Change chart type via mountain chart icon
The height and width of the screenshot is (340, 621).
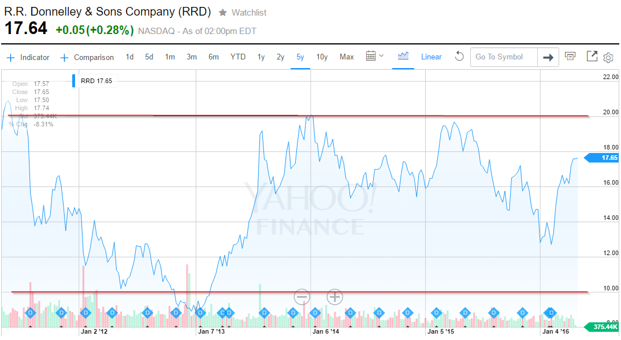pos(403,56)
